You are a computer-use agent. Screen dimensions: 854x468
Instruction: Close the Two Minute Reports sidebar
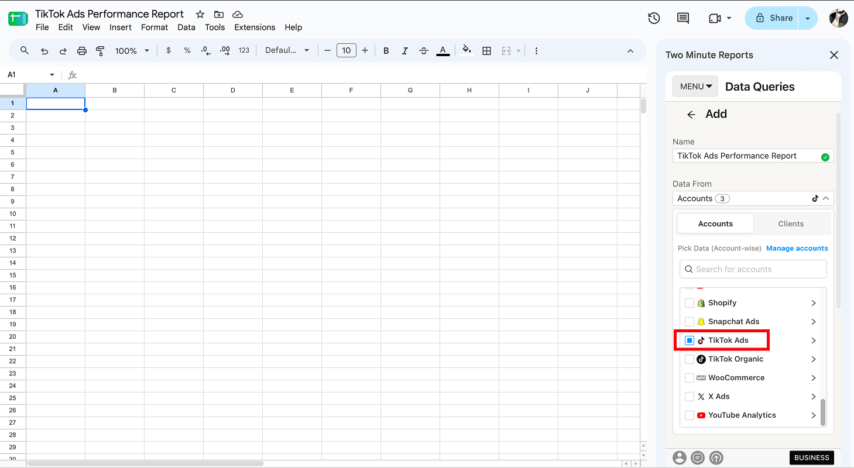coord(834,55)
